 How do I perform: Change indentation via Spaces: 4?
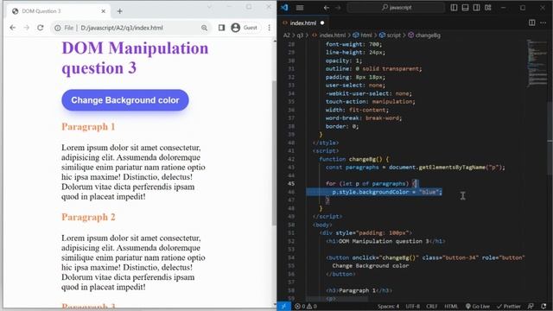click(x=388, y=306)
